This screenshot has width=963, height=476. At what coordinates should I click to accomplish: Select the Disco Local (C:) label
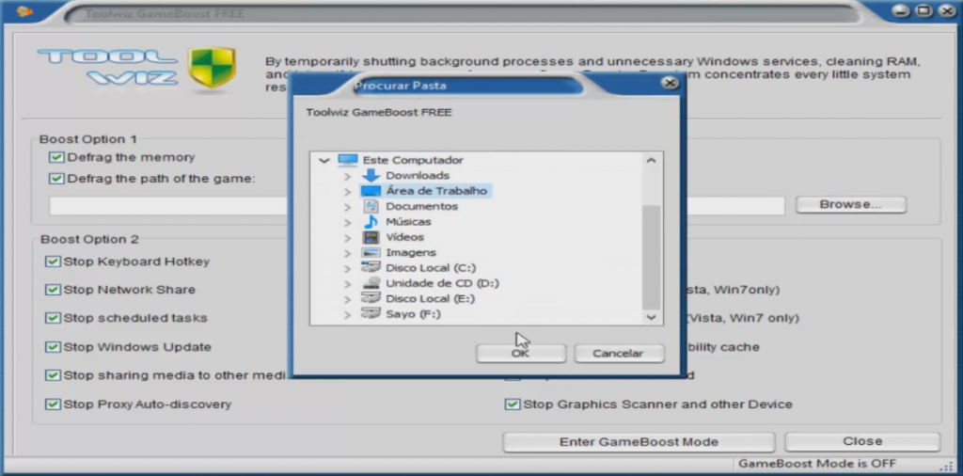[x=431, y=268]
